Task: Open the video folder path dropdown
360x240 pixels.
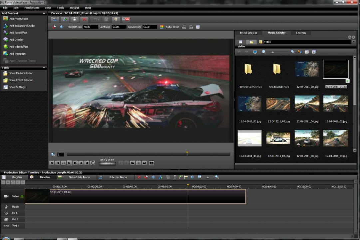Action: coord(354,42)
